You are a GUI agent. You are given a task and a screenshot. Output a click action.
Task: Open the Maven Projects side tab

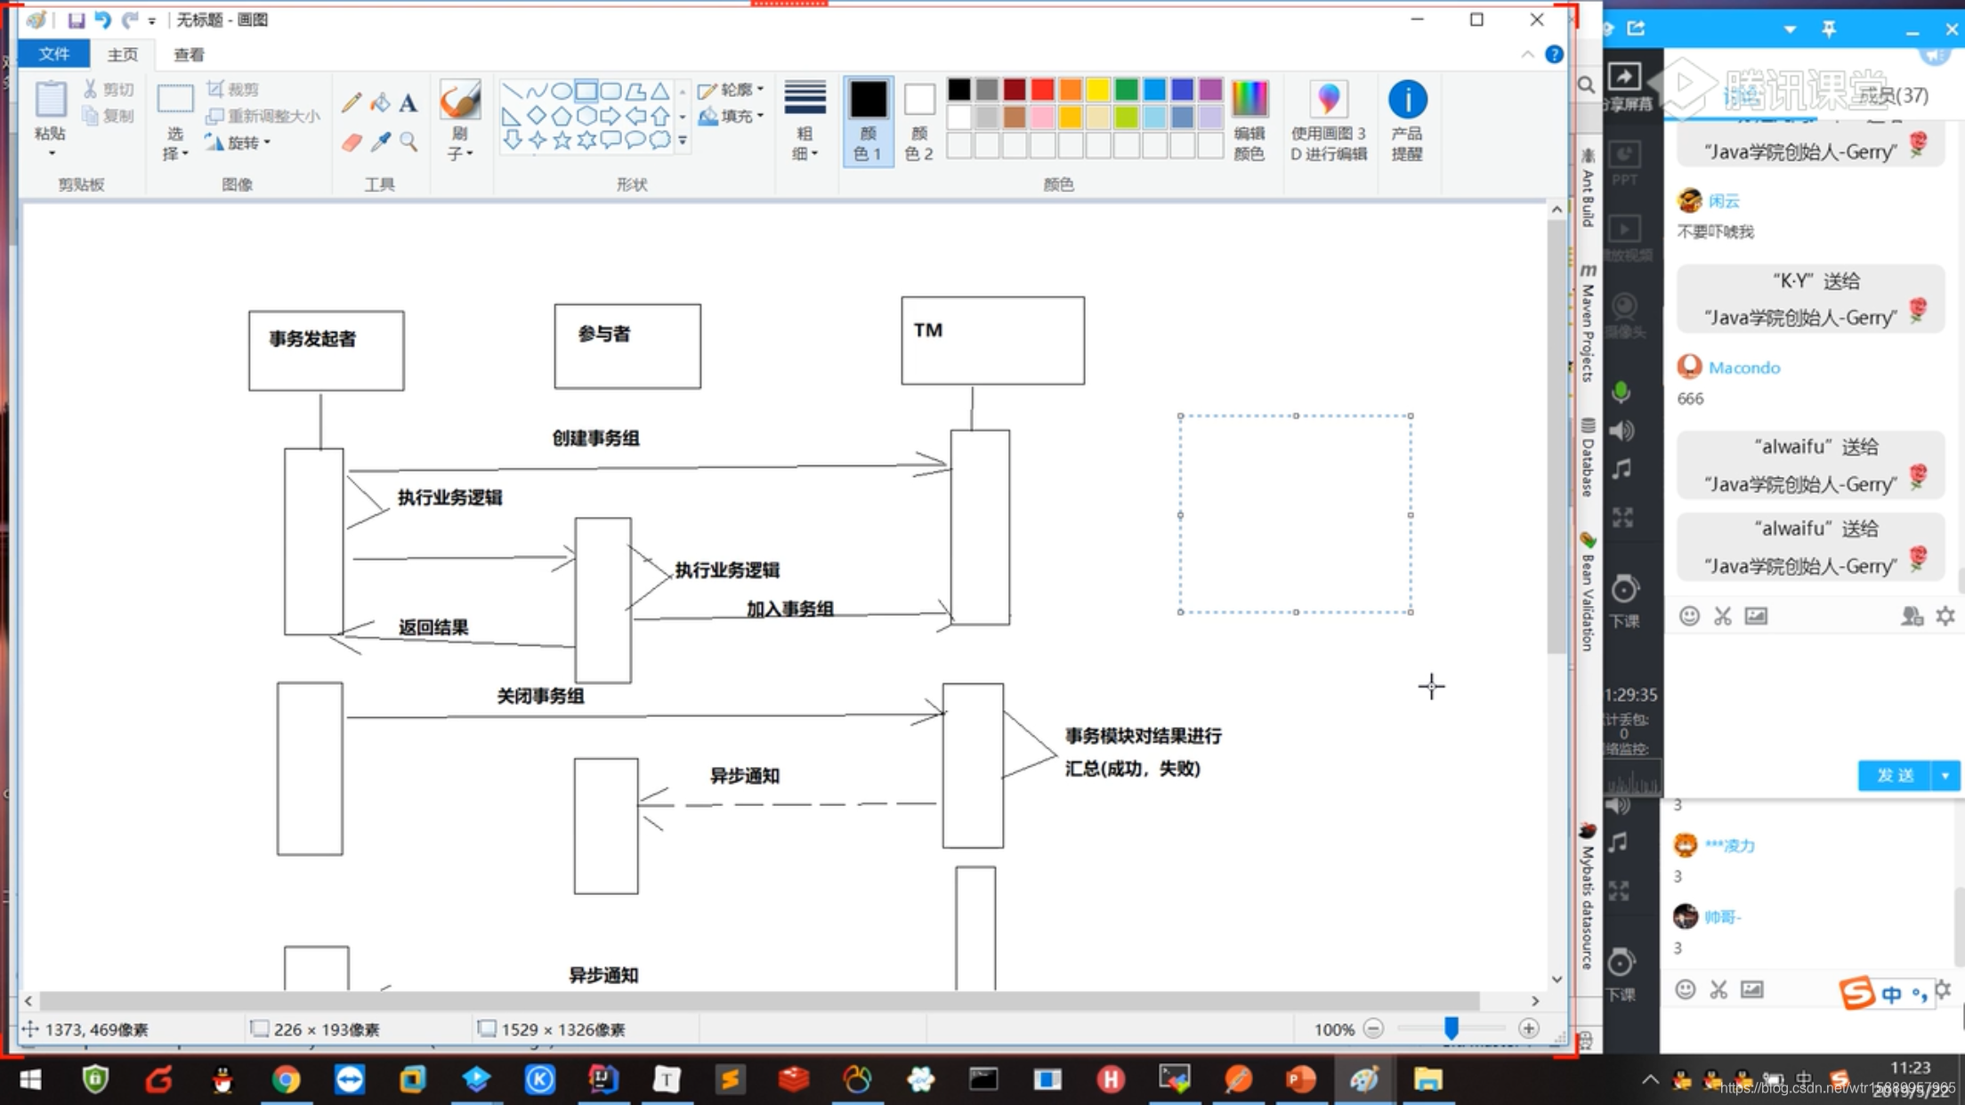tap(1588, 324)
